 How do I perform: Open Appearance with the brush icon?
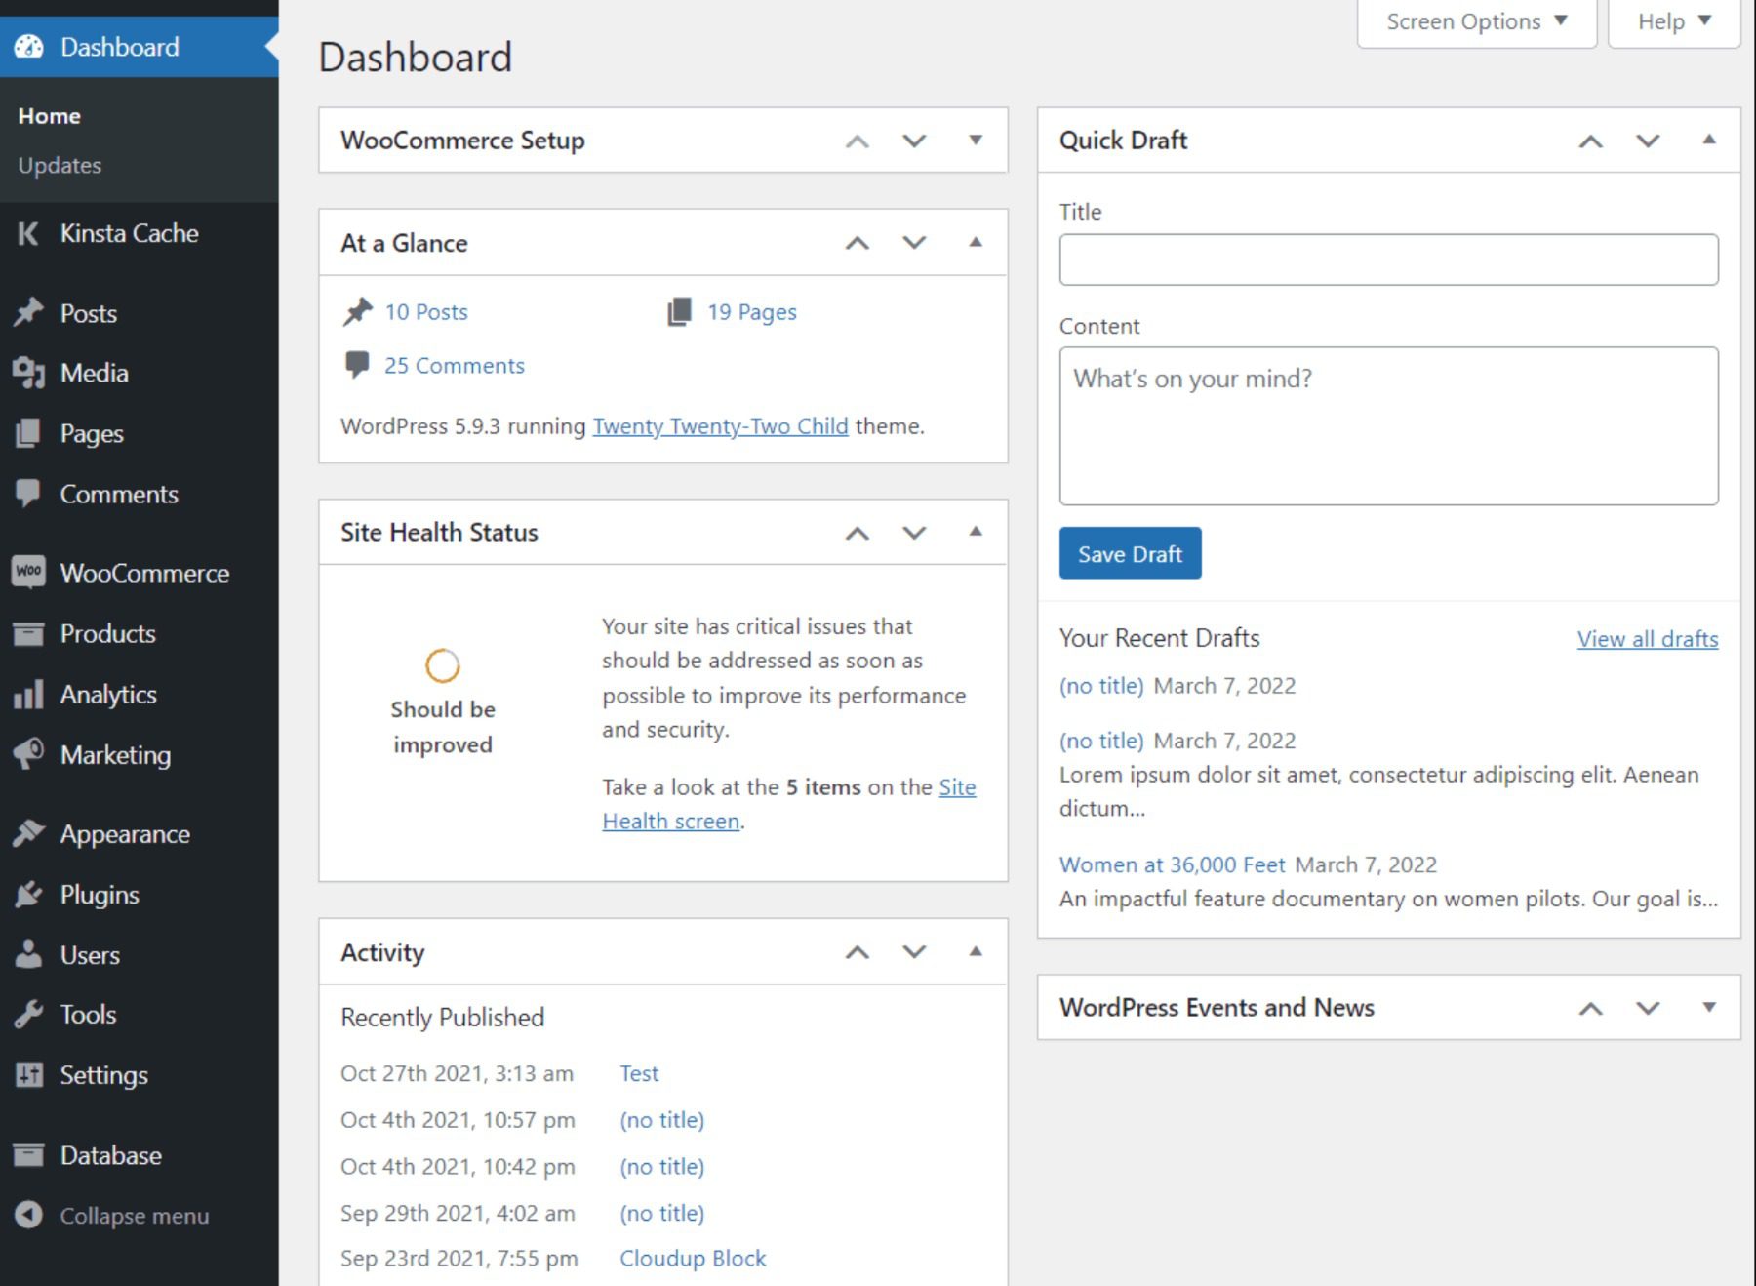point(29,833)
